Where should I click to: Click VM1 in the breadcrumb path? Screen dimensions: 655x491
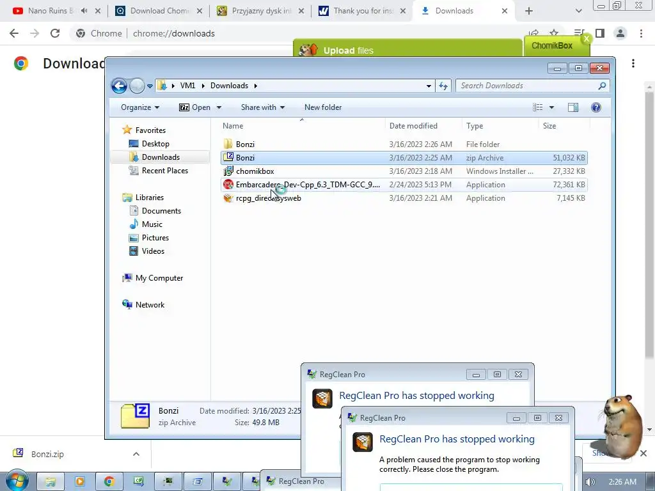[187, 86]
